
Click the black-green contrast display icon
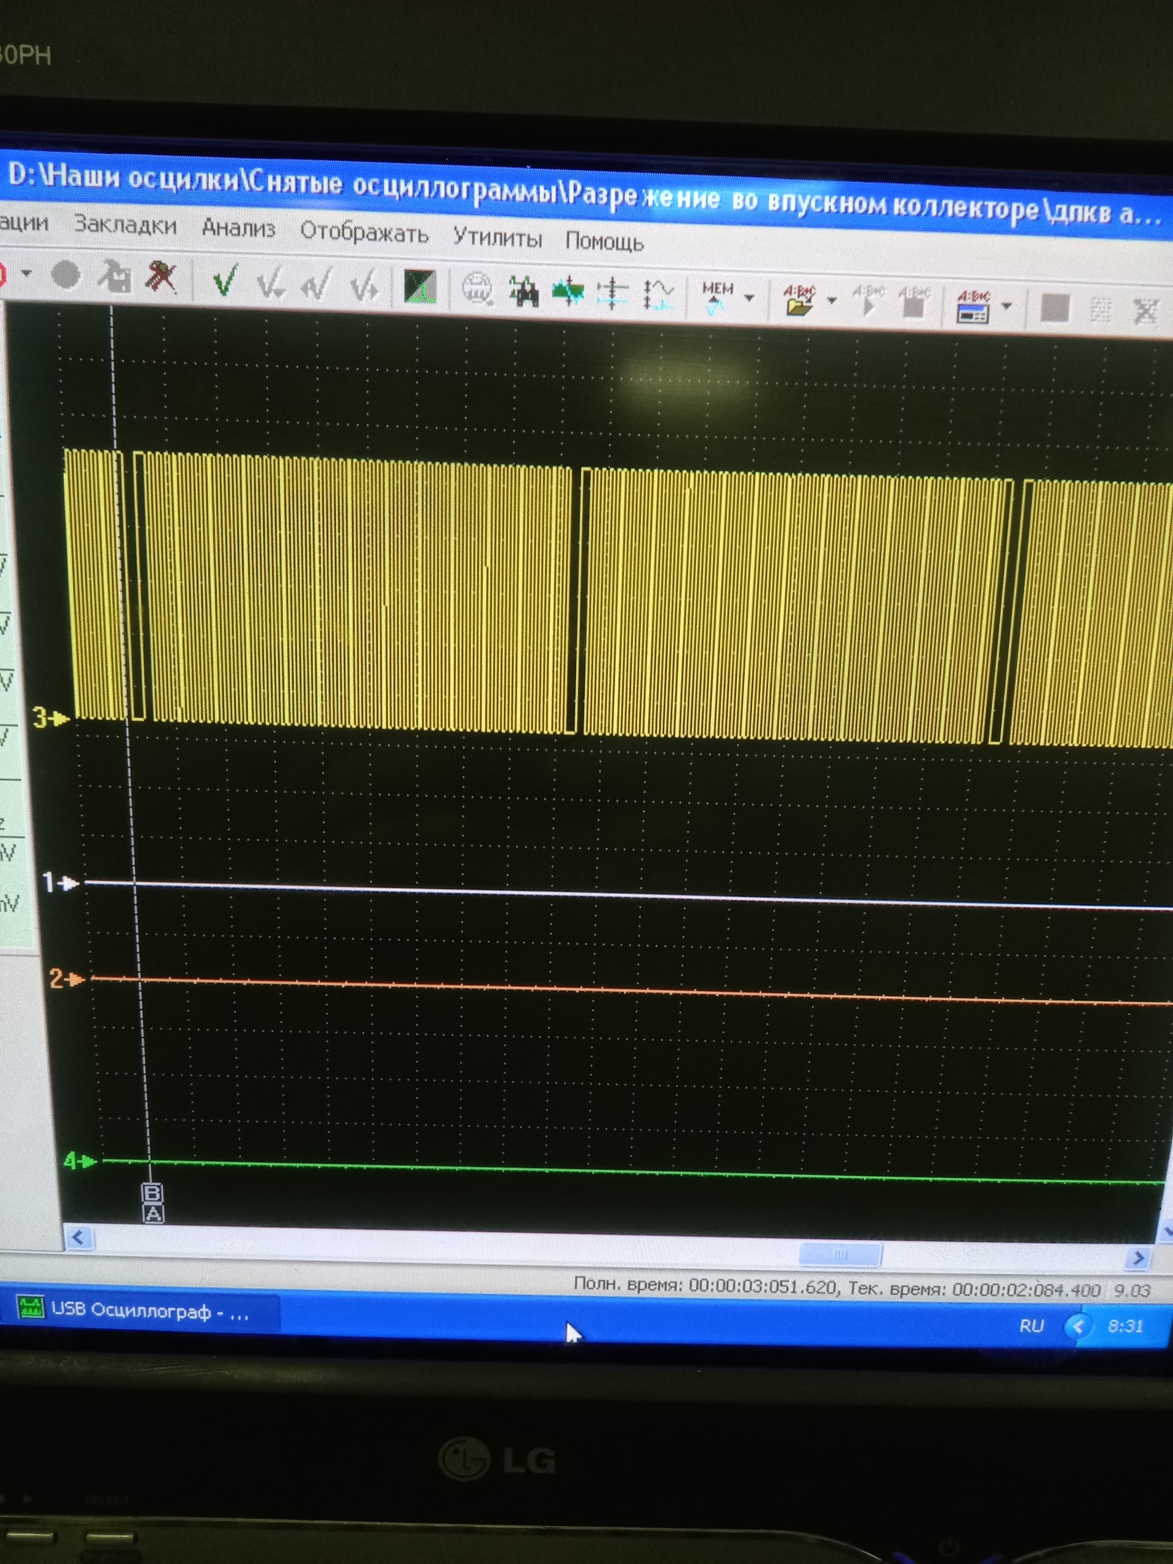pos(420,287)
